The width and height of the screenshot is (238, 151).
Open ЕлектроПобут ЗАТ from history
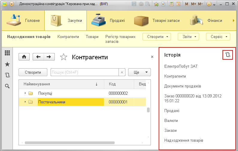coord(181,67)
